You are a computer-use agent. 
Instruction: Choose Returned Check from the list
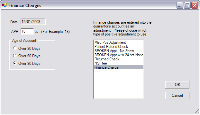(119, 59)
